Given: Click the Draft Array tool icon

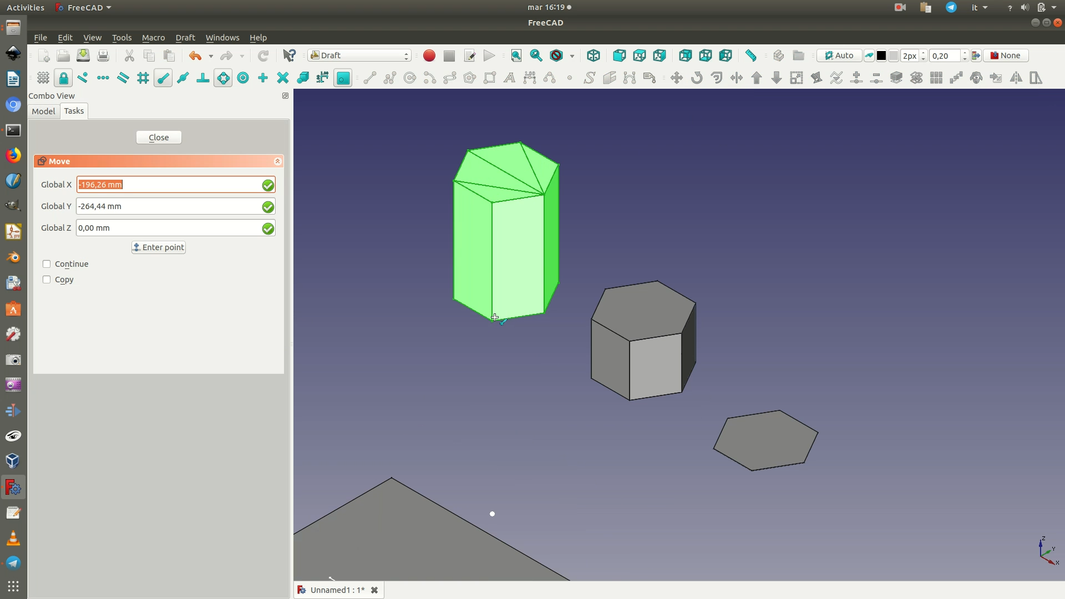Looking at the screenshot, I should click(x=936, y=78).
